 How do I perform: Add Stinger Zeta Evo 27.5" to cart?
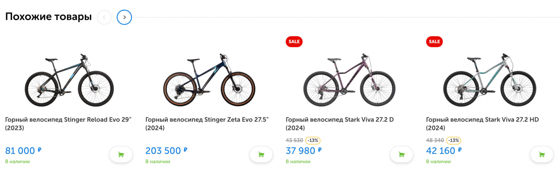261,154
